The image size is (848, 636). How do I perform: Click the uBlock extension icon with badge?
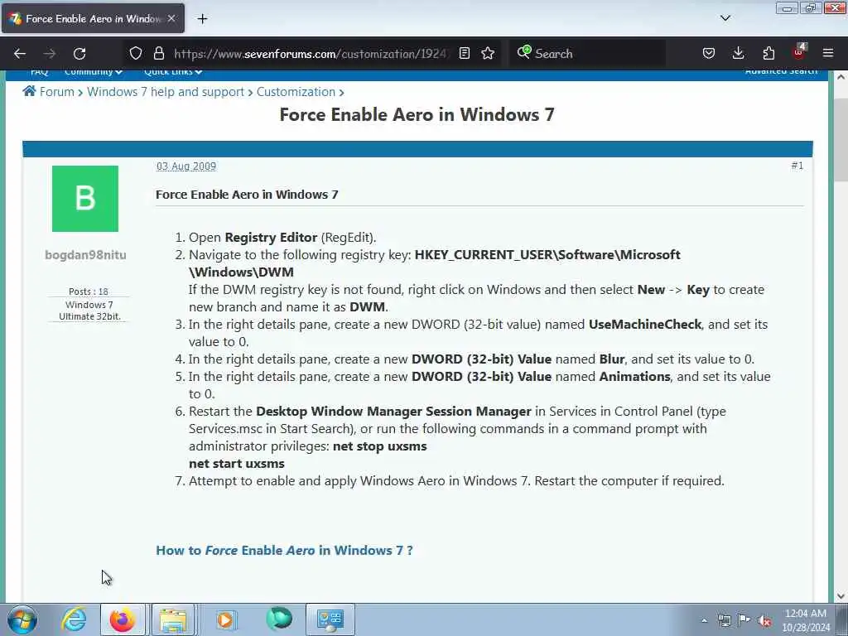pos(799,52)
